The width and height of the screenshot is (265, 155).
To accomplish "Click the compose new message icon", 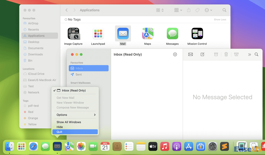I will pyautogui.click(x=202, y=54).
